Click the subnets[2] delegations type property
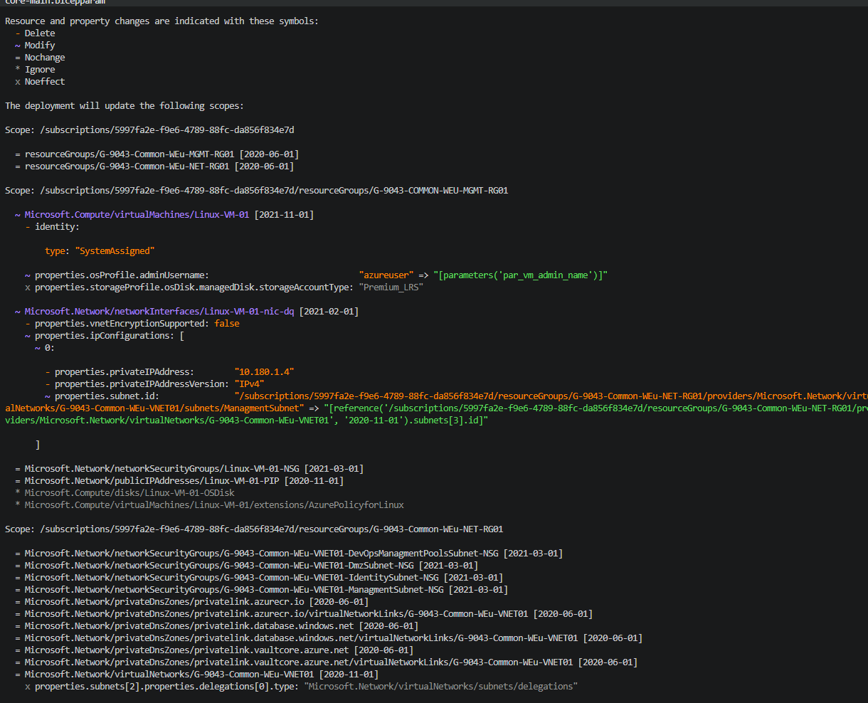 (166, 686)
